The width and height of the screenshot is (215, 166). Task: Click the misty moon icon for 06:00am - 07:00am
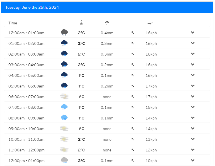64,96
